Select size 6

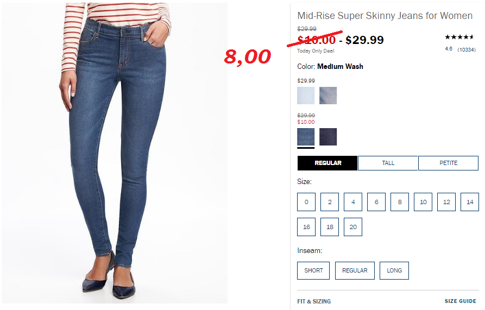376,202
